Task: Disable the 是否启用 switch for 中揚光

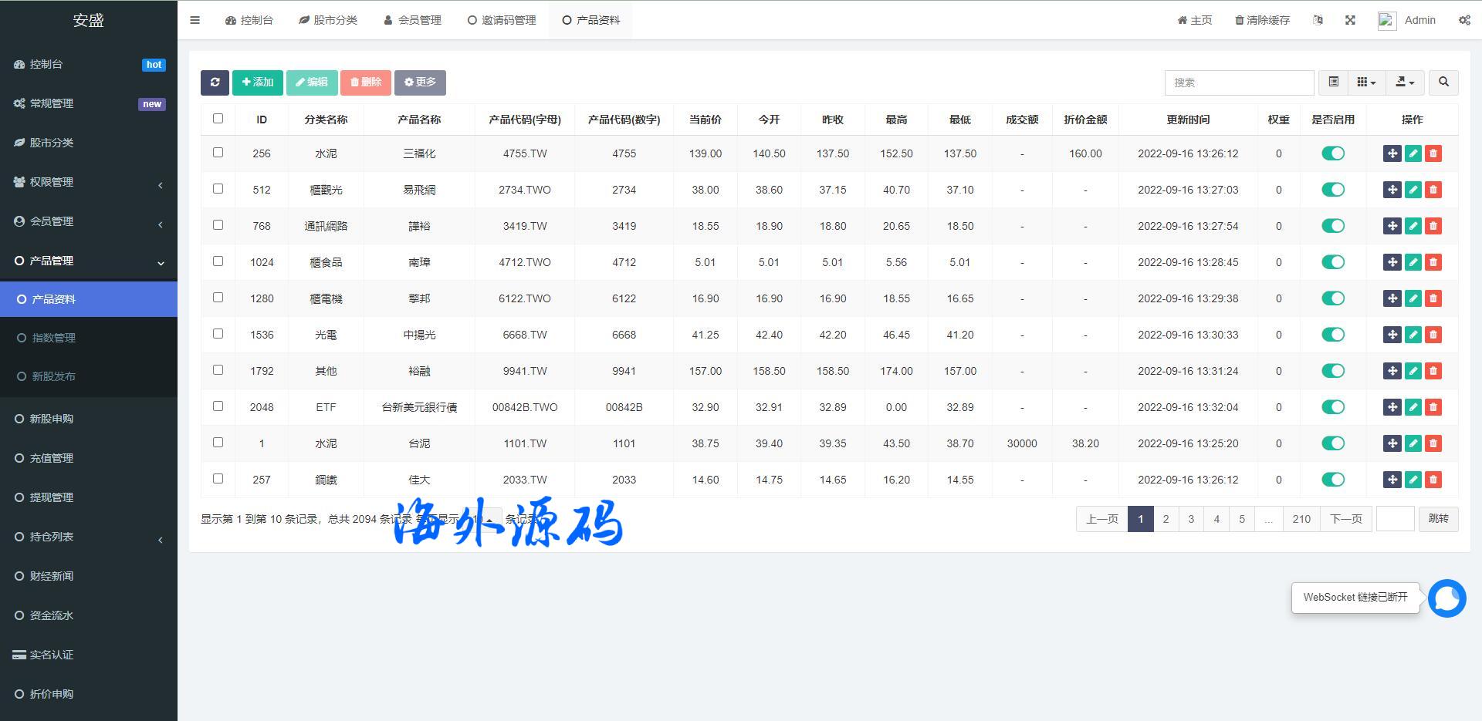Action: [1333, 335]
